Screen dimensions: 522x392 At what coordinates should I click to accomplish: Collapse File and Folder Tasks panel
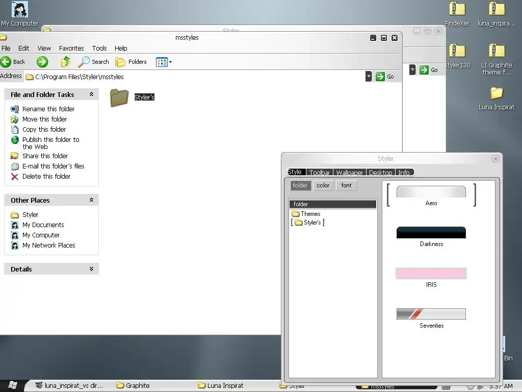(92, 94)
